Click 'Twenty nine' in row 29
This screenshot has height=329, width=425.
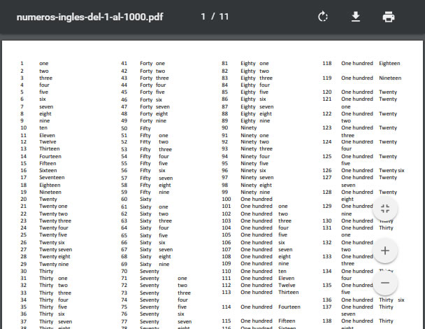coord(54,264)
